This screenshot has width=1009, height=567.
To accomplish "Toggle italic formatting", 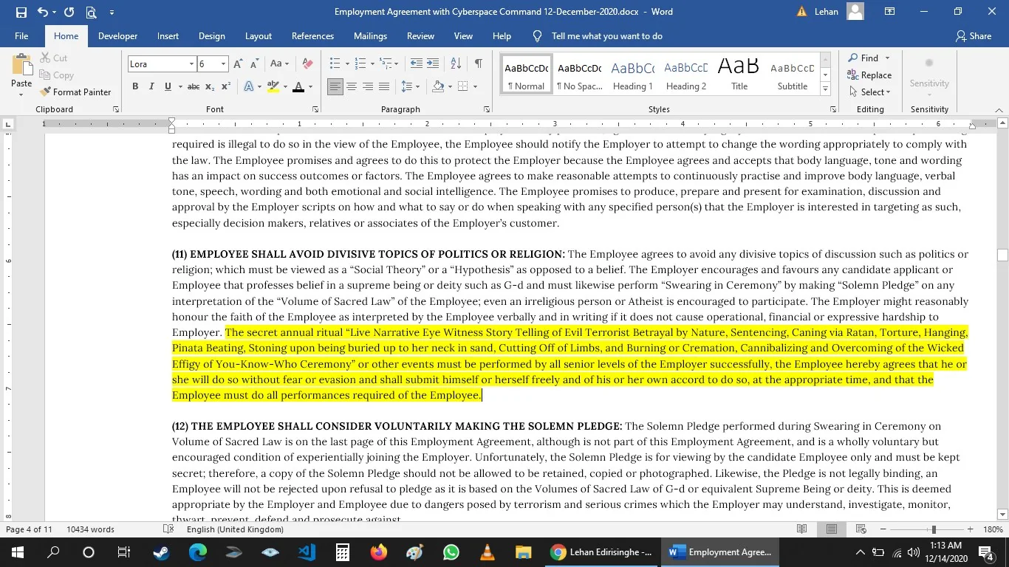I will pos(151,87).
